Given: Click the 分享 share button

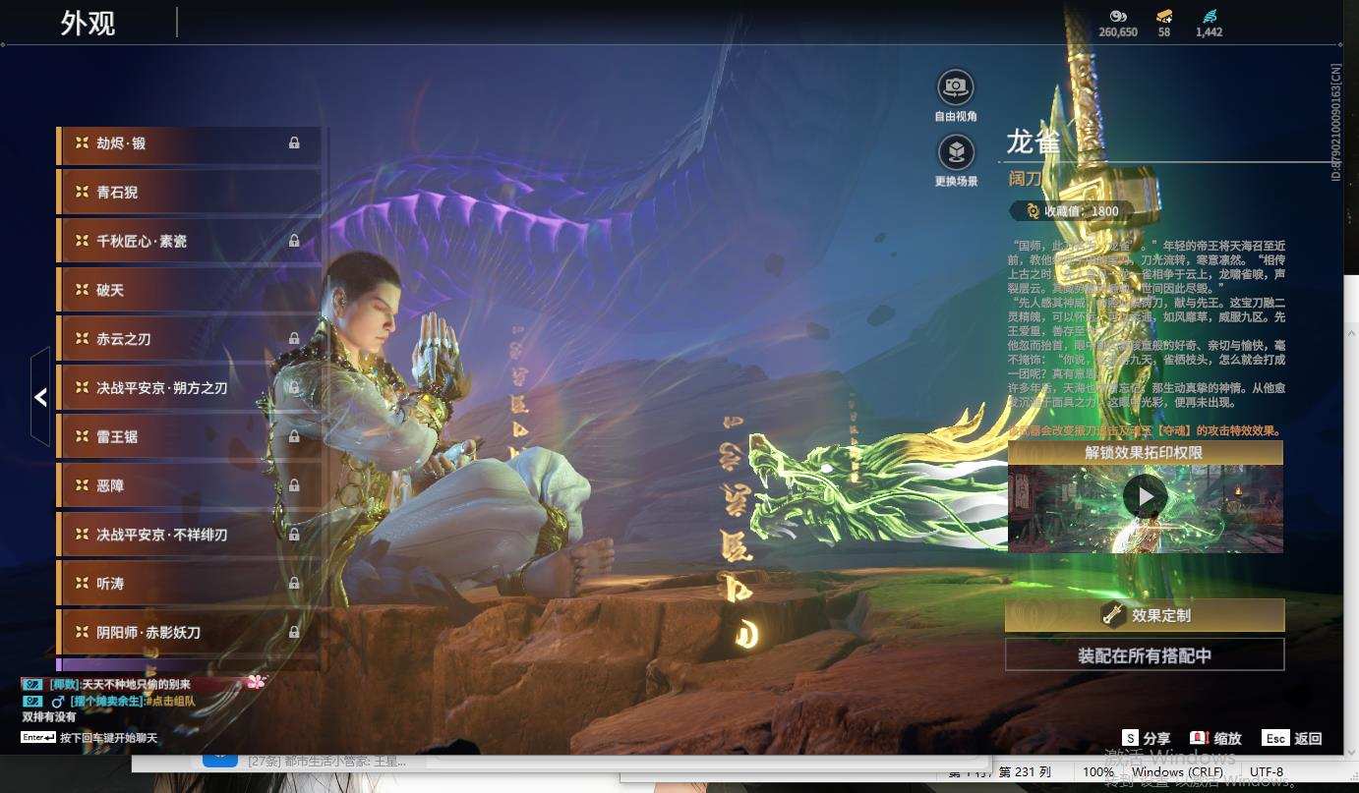Looking at the screenshot, I should point(1147,738).
